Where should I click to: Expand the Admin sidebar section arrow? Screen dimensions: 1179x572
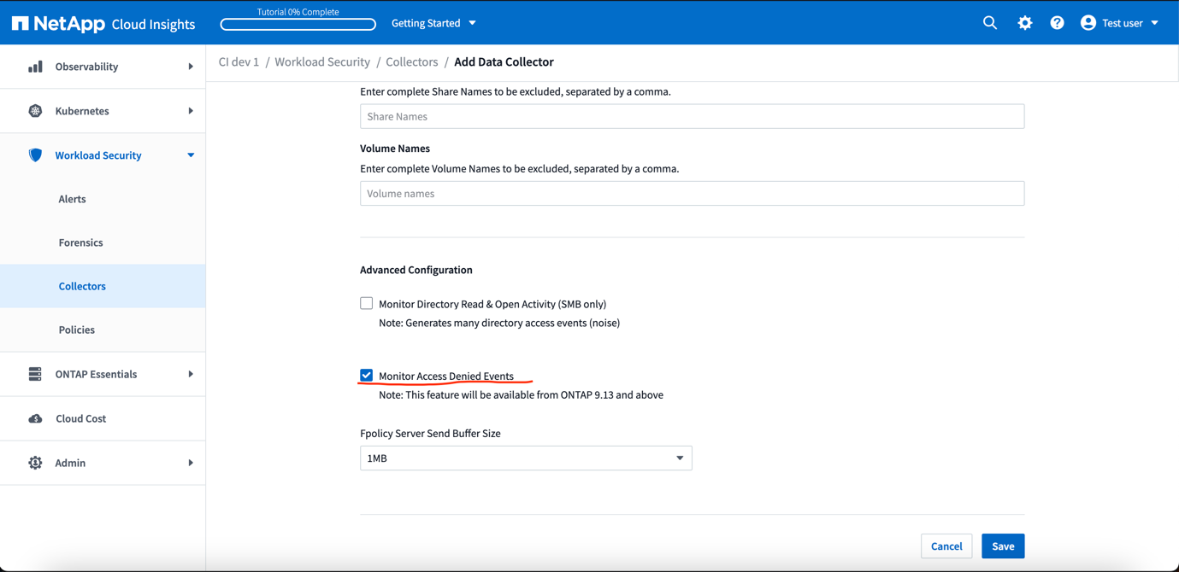[190, 463]
